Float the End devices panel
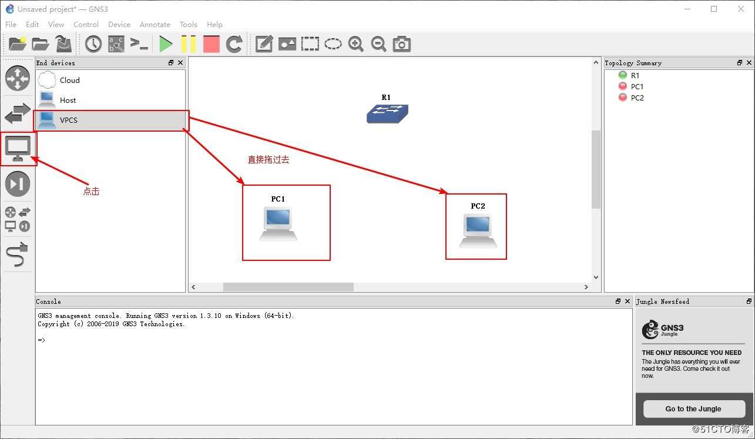 click(171, 63)
